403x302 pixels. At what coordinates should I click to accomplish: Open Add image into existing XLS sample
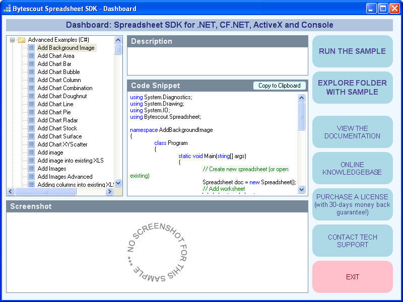pyautogui.click(x=70, y=161)
